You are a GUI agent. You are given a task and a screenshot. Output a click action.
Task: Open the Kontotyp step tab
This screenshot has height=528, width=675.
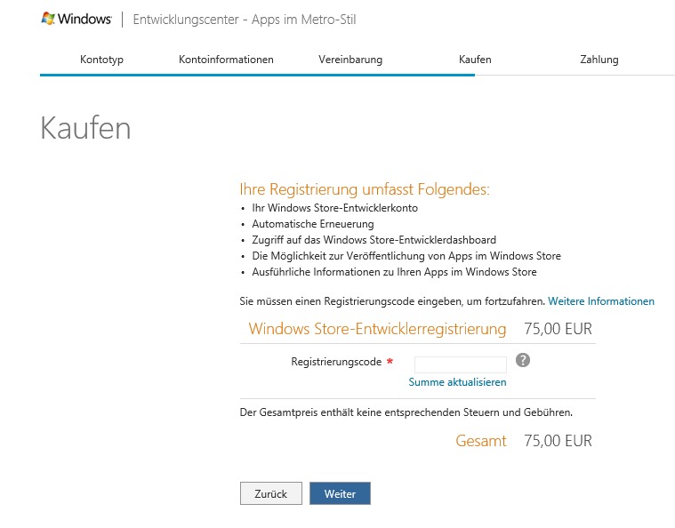101,60
